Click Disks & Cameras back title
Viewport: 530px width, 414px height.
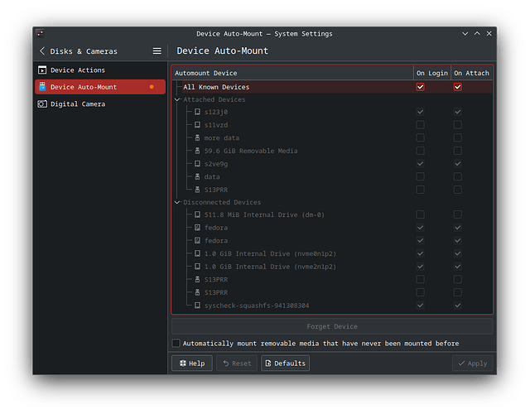pyautogui.click(x=84, y=51)
